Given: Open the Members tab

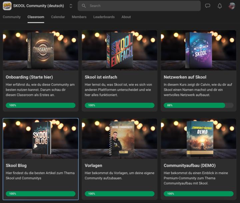Looking at the screenshot, I should 79,17.
